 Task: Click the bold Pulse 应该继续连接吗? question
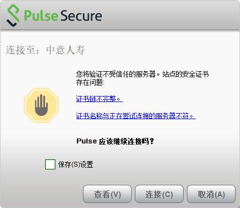115,141
